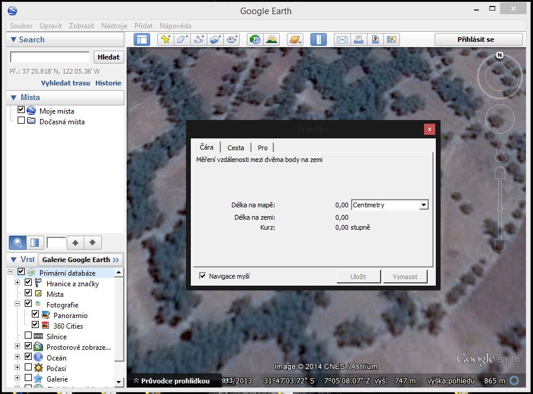Expand the Hranice a značky tree node
This screenshot has height=394, width=533.
[18, 283]
